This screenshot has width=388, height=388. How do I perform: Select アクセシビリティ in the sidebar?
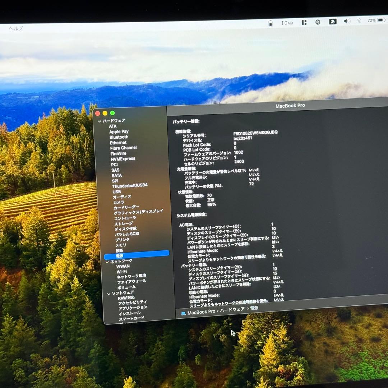[x=132, y=302]
